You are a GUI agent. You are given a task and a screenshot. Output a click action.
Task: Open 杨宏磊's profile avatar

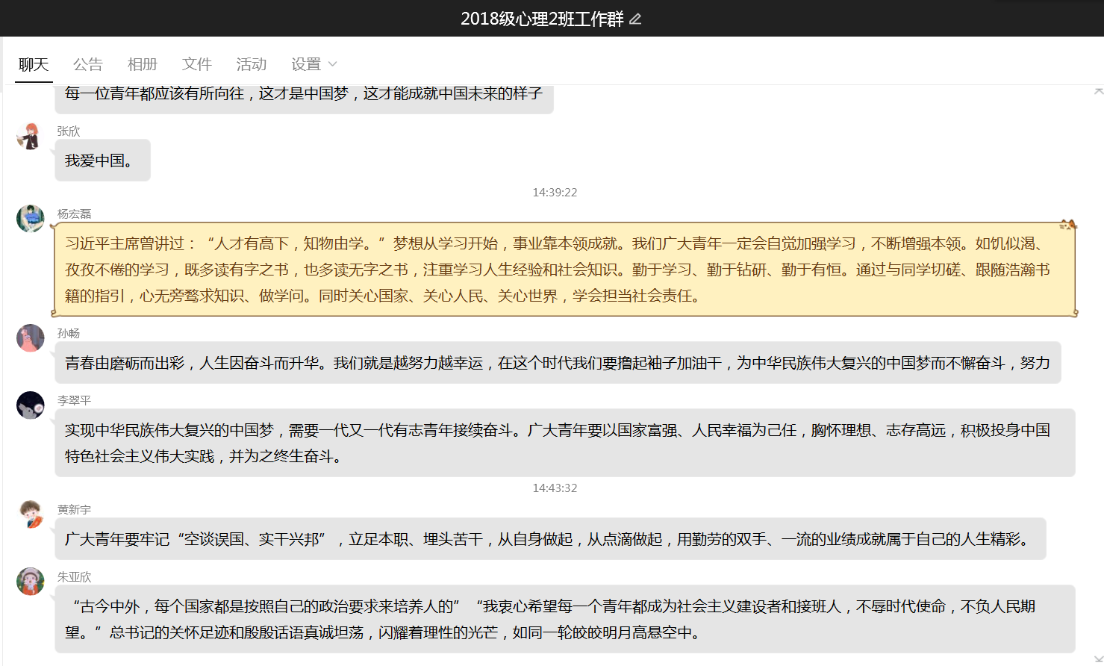[31, 219]
